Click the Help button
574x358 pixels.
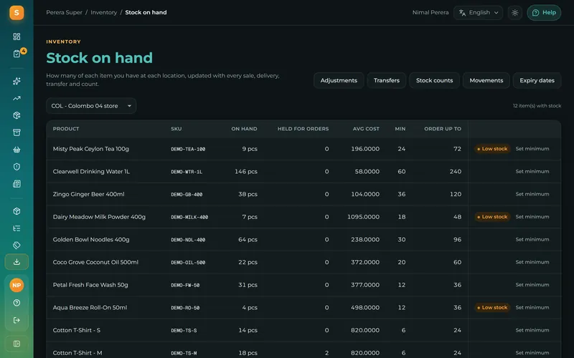point(544,13)
